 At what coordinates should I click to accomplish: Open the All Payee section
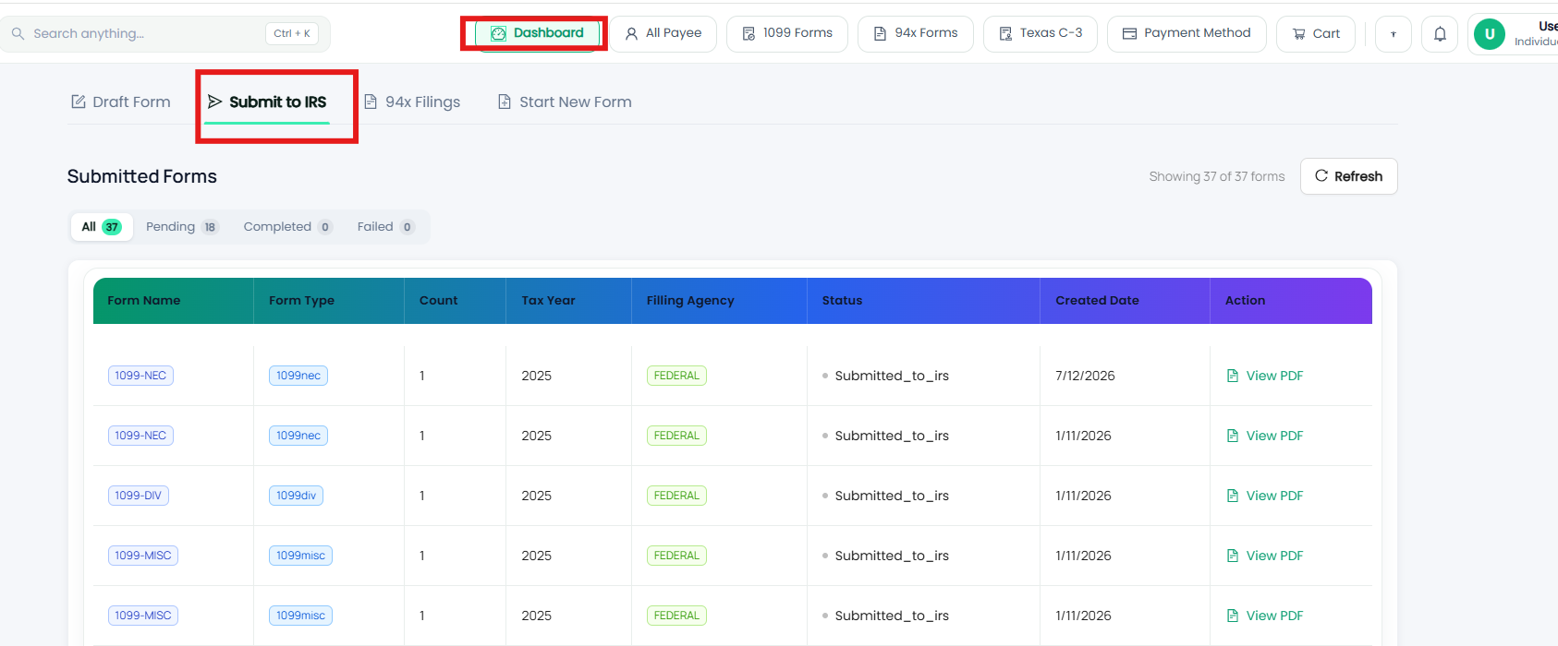663,33
